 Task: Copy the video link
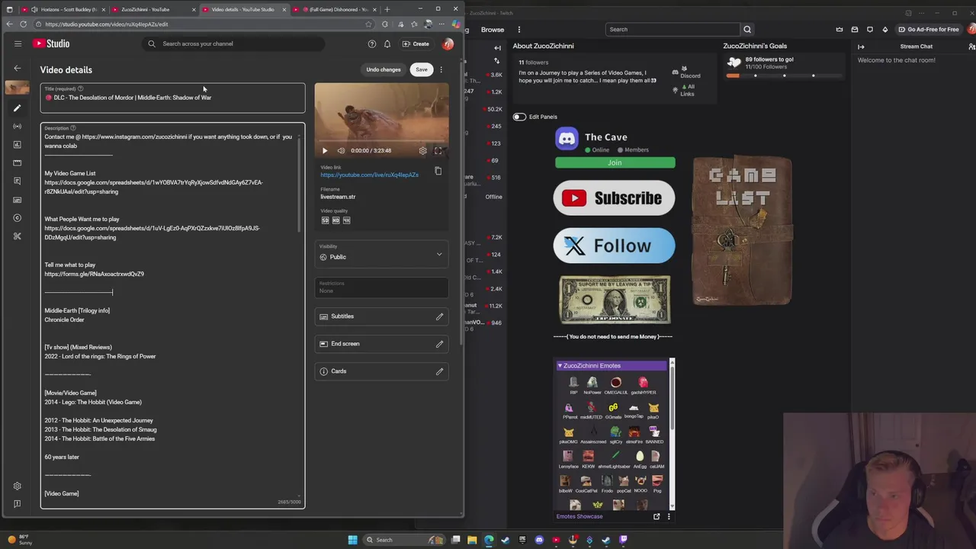click(x=438, y=171)
